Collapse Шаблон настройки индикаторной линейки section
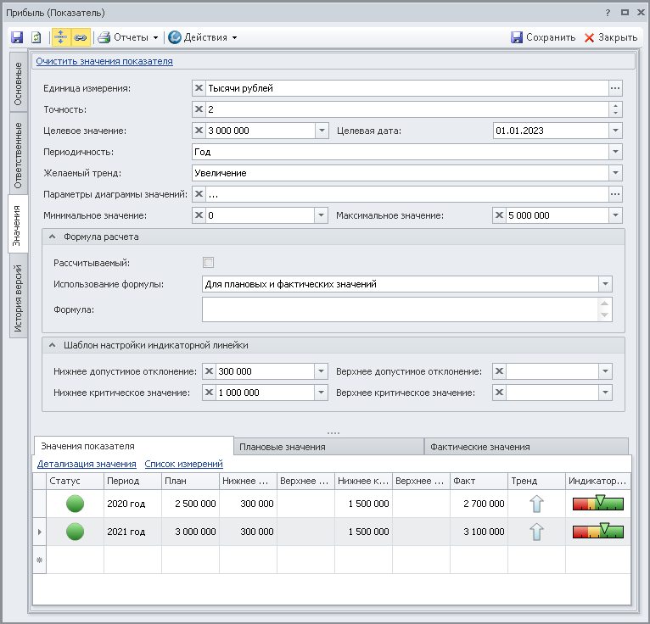Viewport: 650px width, 624px height. tap(53, 345)
